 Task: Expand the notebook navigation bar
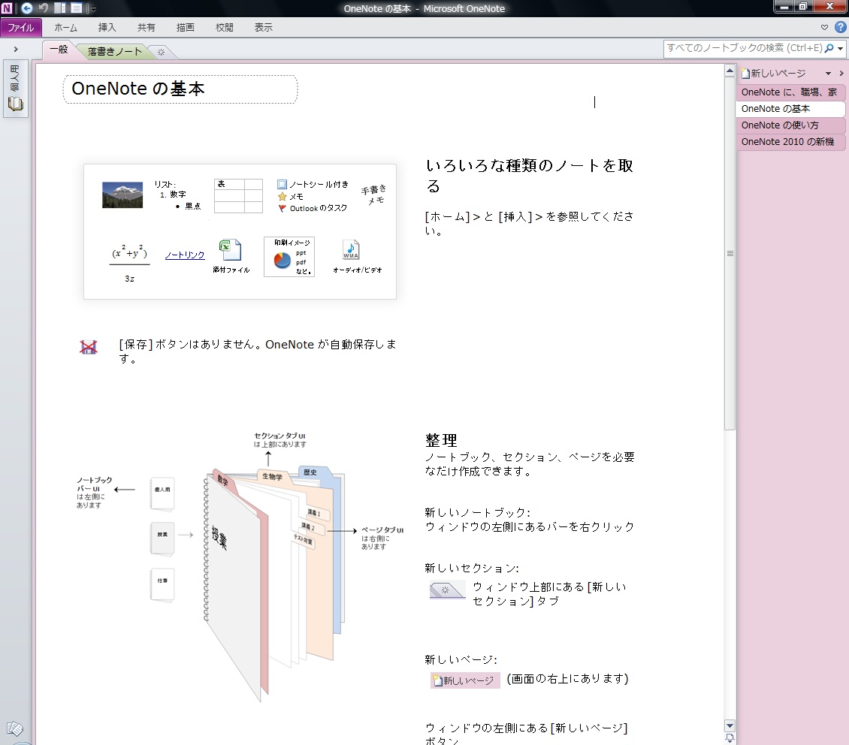point(16,50)
